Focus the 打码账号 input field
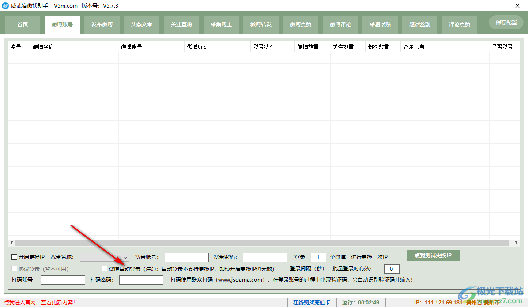 (x=63, y=280)
